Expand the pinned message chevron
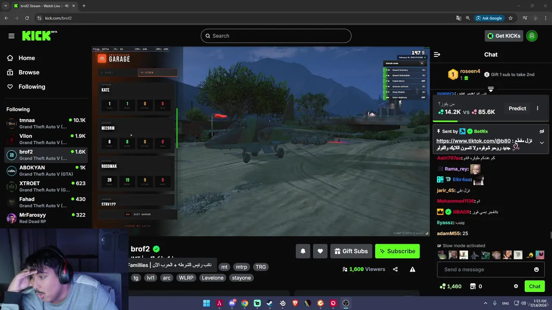 tap(542, 143)
